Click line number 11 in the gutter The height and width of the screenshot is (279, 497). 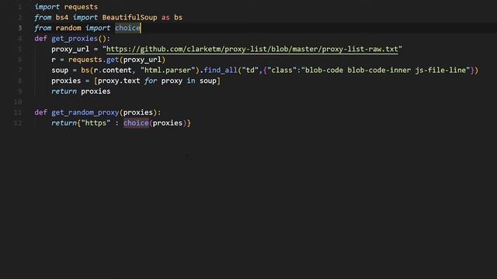tap(18, 112)
